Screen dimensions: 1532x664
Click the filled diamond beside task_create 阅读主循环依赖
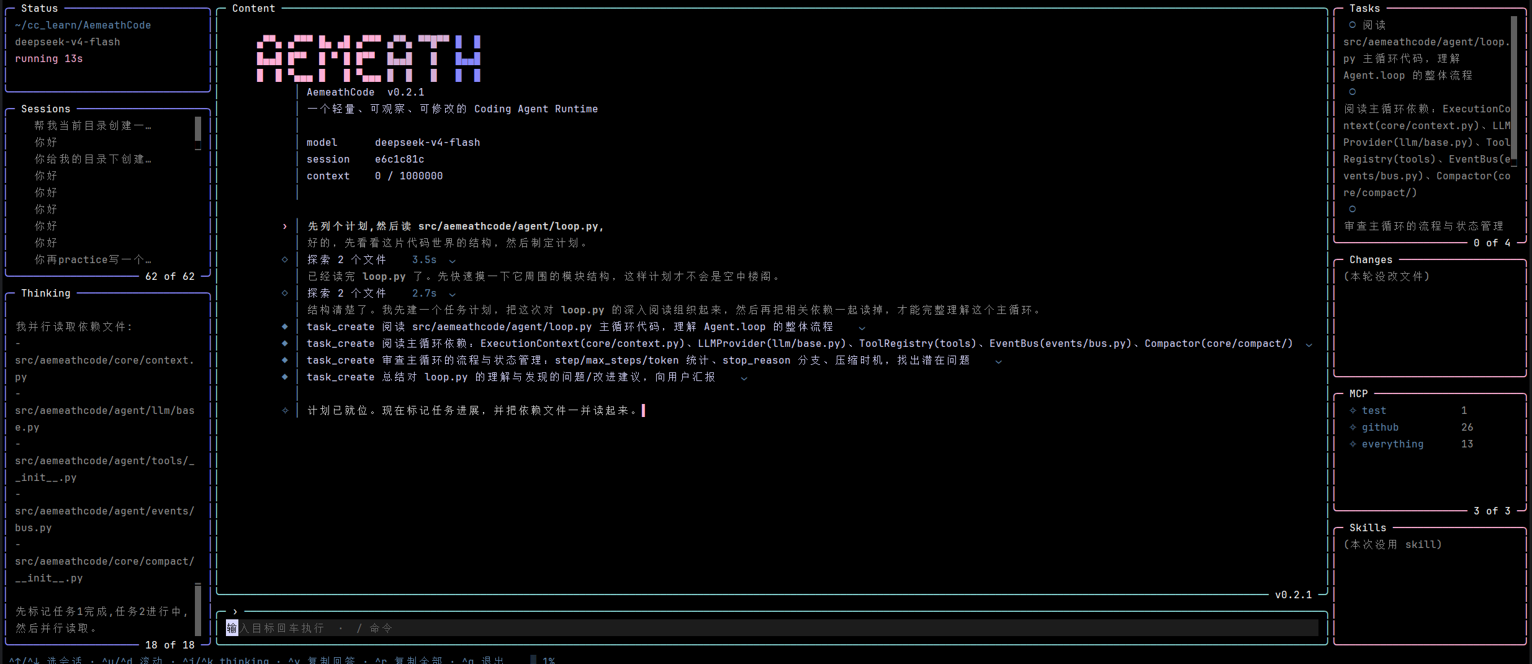click(x=285, y=344)
